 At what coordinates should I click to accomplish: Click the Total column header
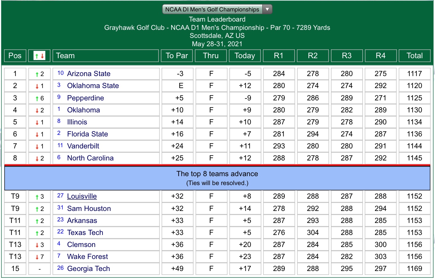(414, 56)
